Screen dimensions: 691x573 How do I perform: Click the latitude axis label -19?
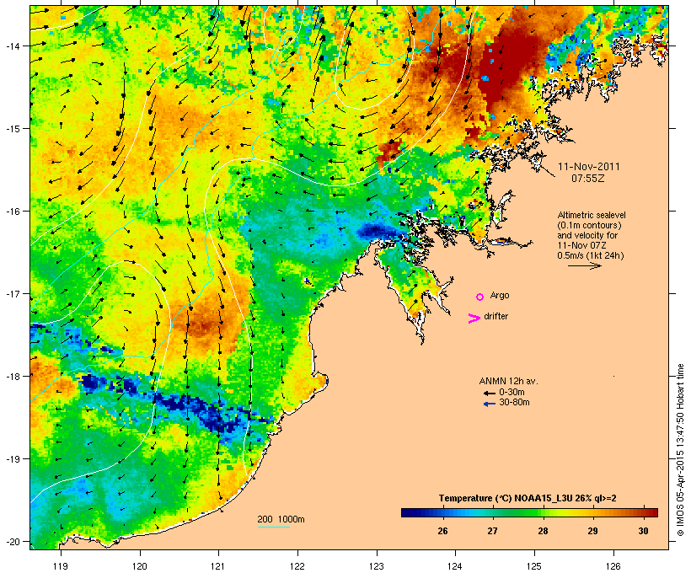click(x=13, y=459)
